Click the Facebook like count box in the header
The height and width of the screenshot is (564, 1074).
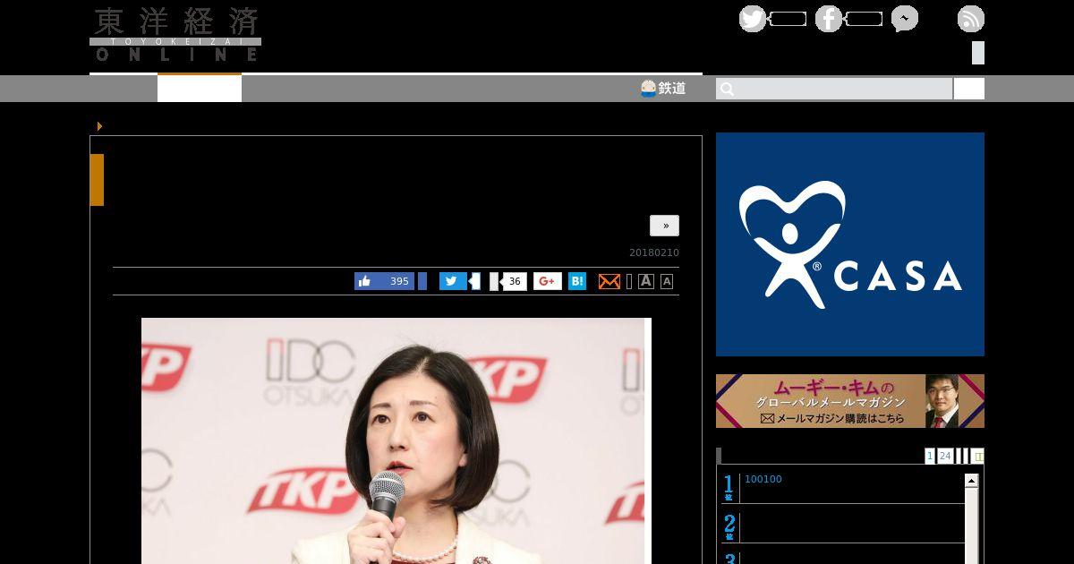pyautogui.click(x=864, y=19)
